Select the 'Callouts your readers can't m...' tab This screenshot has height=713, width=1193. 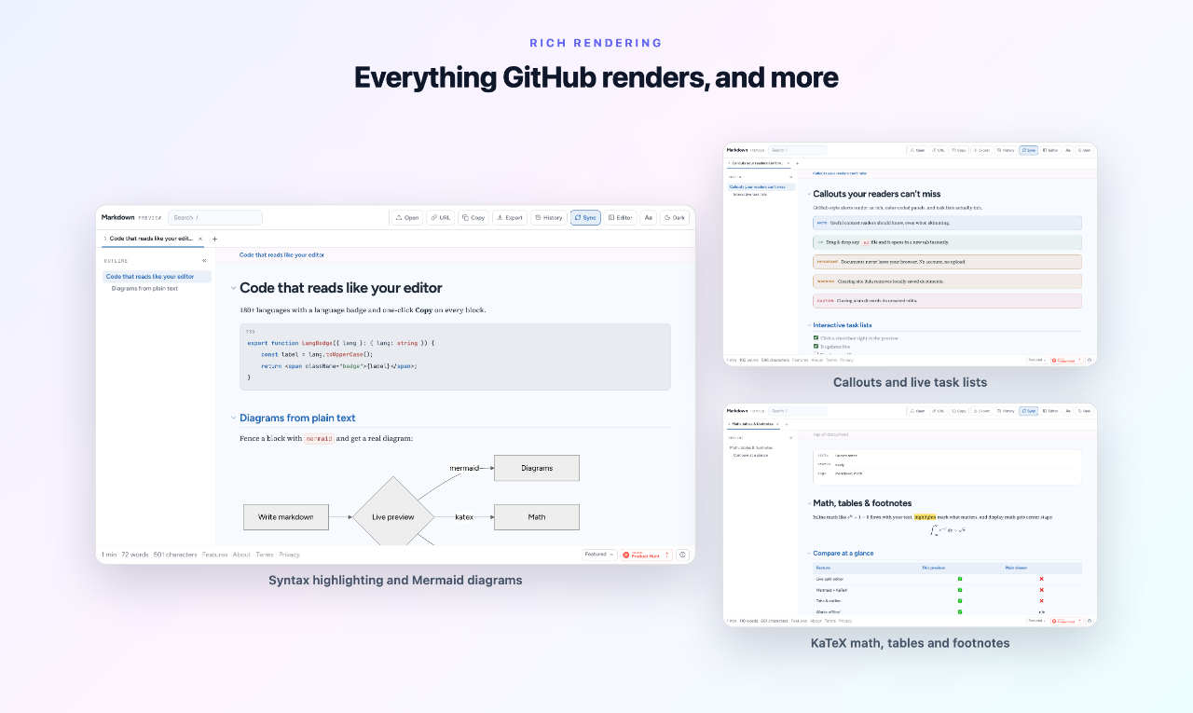click(757, 163)
